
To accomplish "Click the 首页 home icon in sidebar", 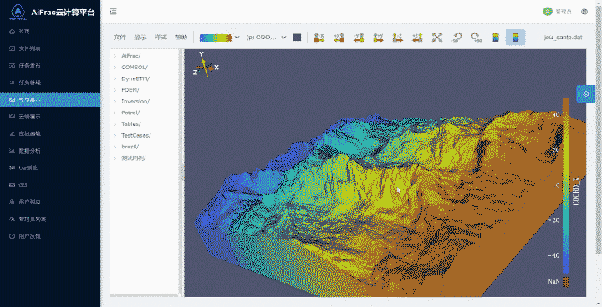I will click(12, 32).
